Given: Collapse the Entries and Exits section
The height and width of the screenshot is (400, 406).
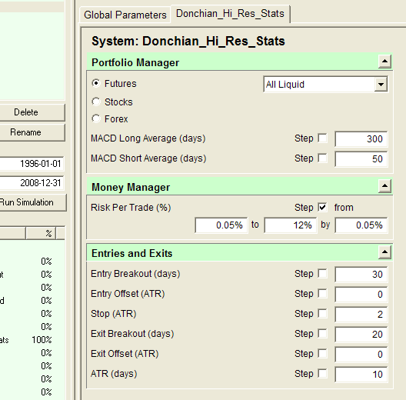Looking at the screenshot, I should pyautogui.click(x=384, y=252).
